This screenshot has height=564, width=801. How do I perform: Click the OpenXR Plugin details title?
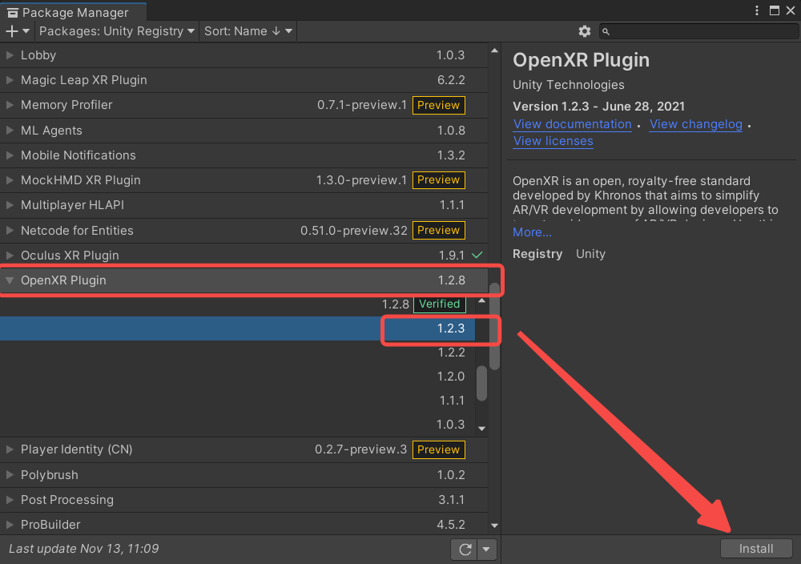coord(581,60)
